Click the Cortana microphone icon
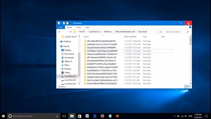The height and width of the screenshot is (119, 211). 57,116
